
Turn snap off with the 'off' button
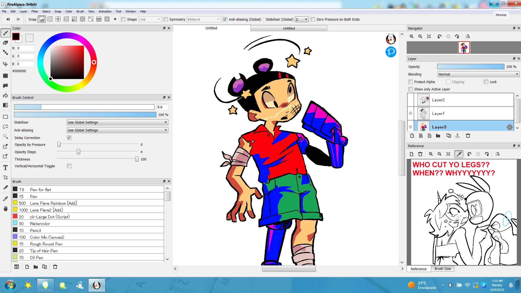pos(42,19)
